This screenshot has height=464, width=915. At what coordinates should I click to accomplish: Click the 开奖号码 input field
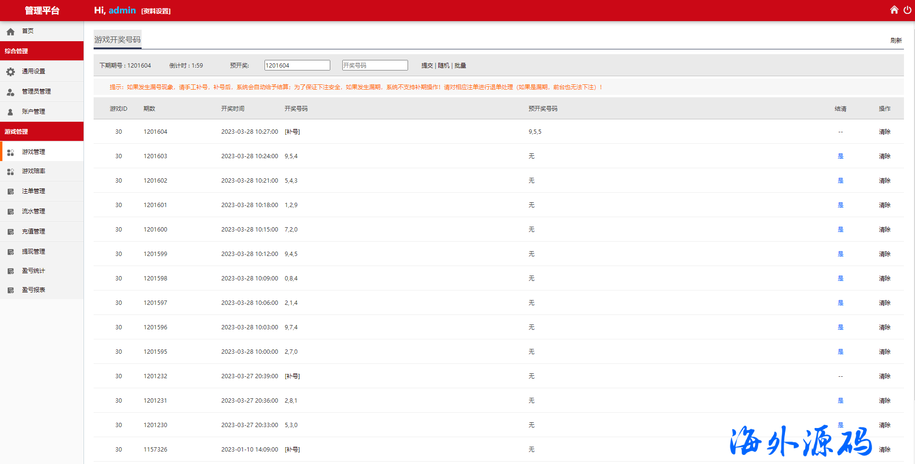(375, 66)
